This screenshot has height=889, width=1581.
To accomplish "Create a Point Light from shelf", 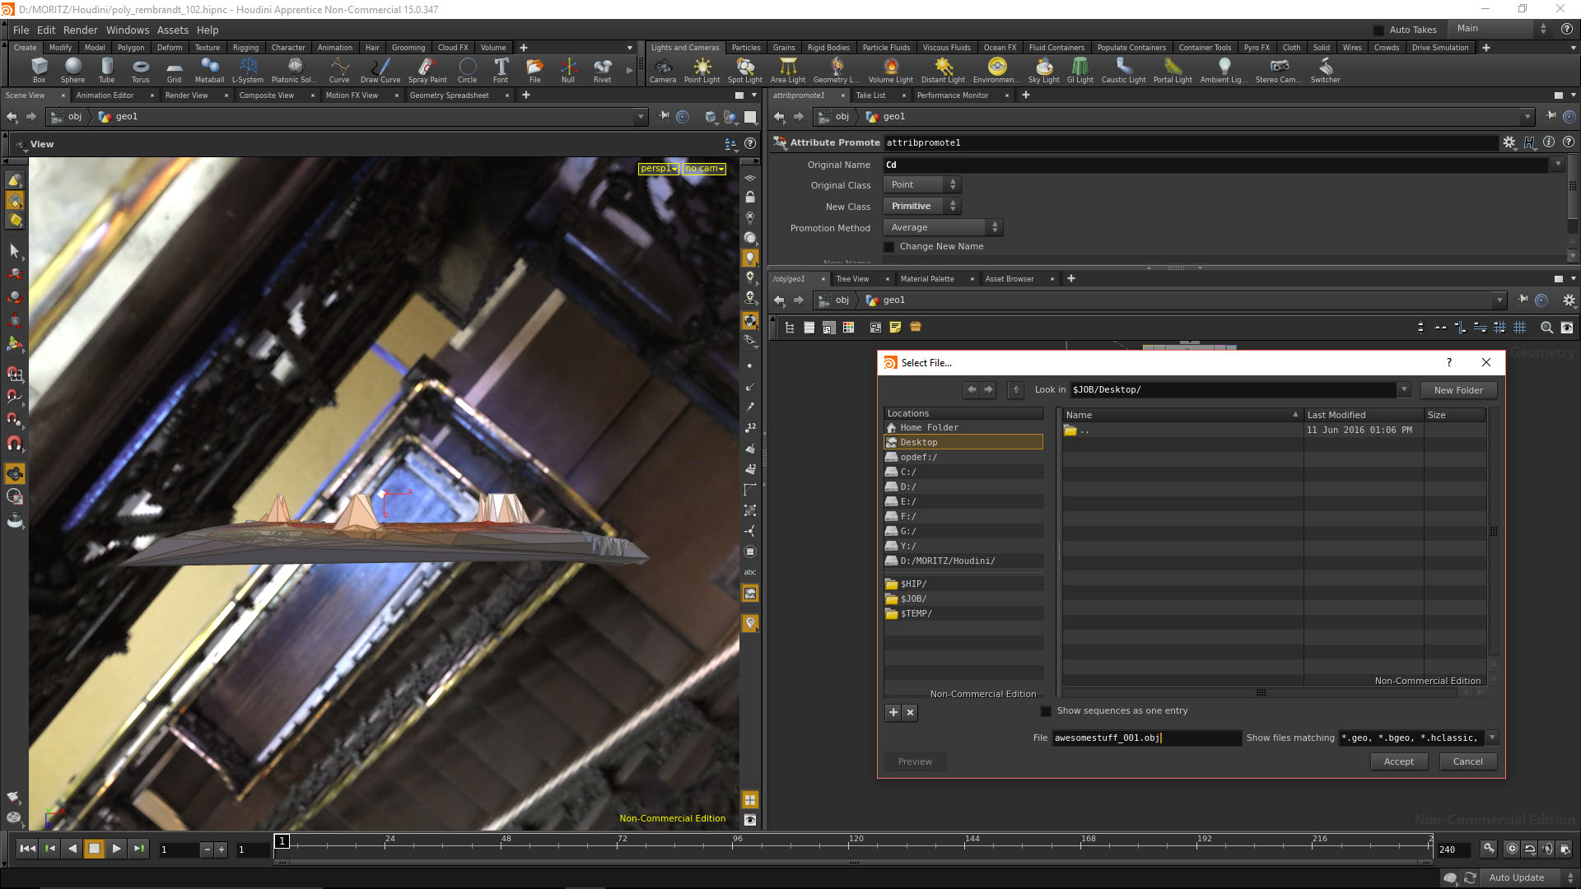I will pyautogui.click(x=702, y=69).
